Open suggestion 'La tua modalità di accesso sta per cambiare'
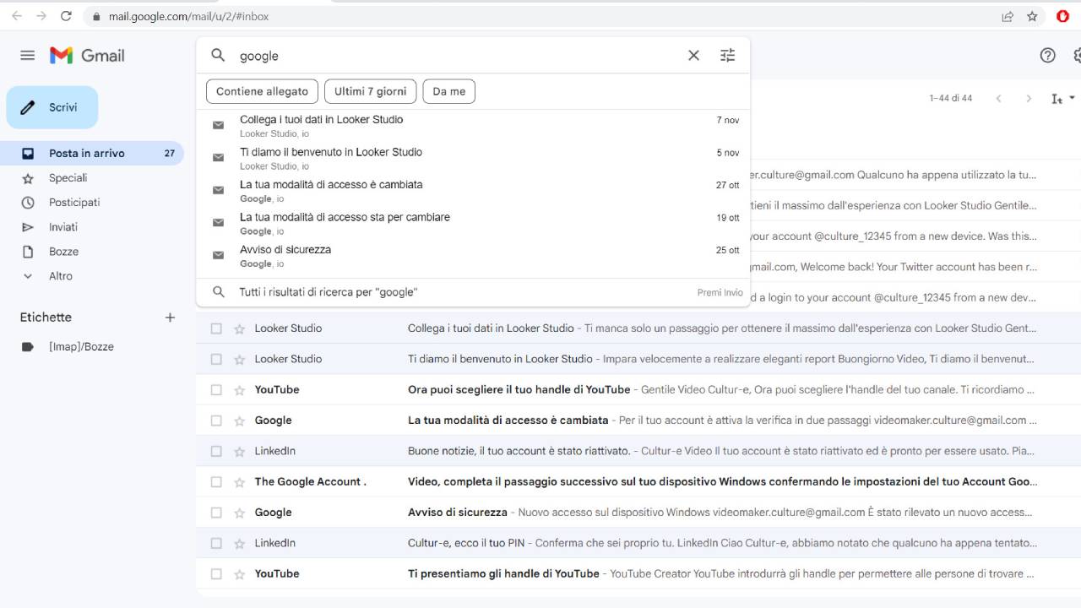Viewport: 1081px width, 608px height. [x=473, y=223]
